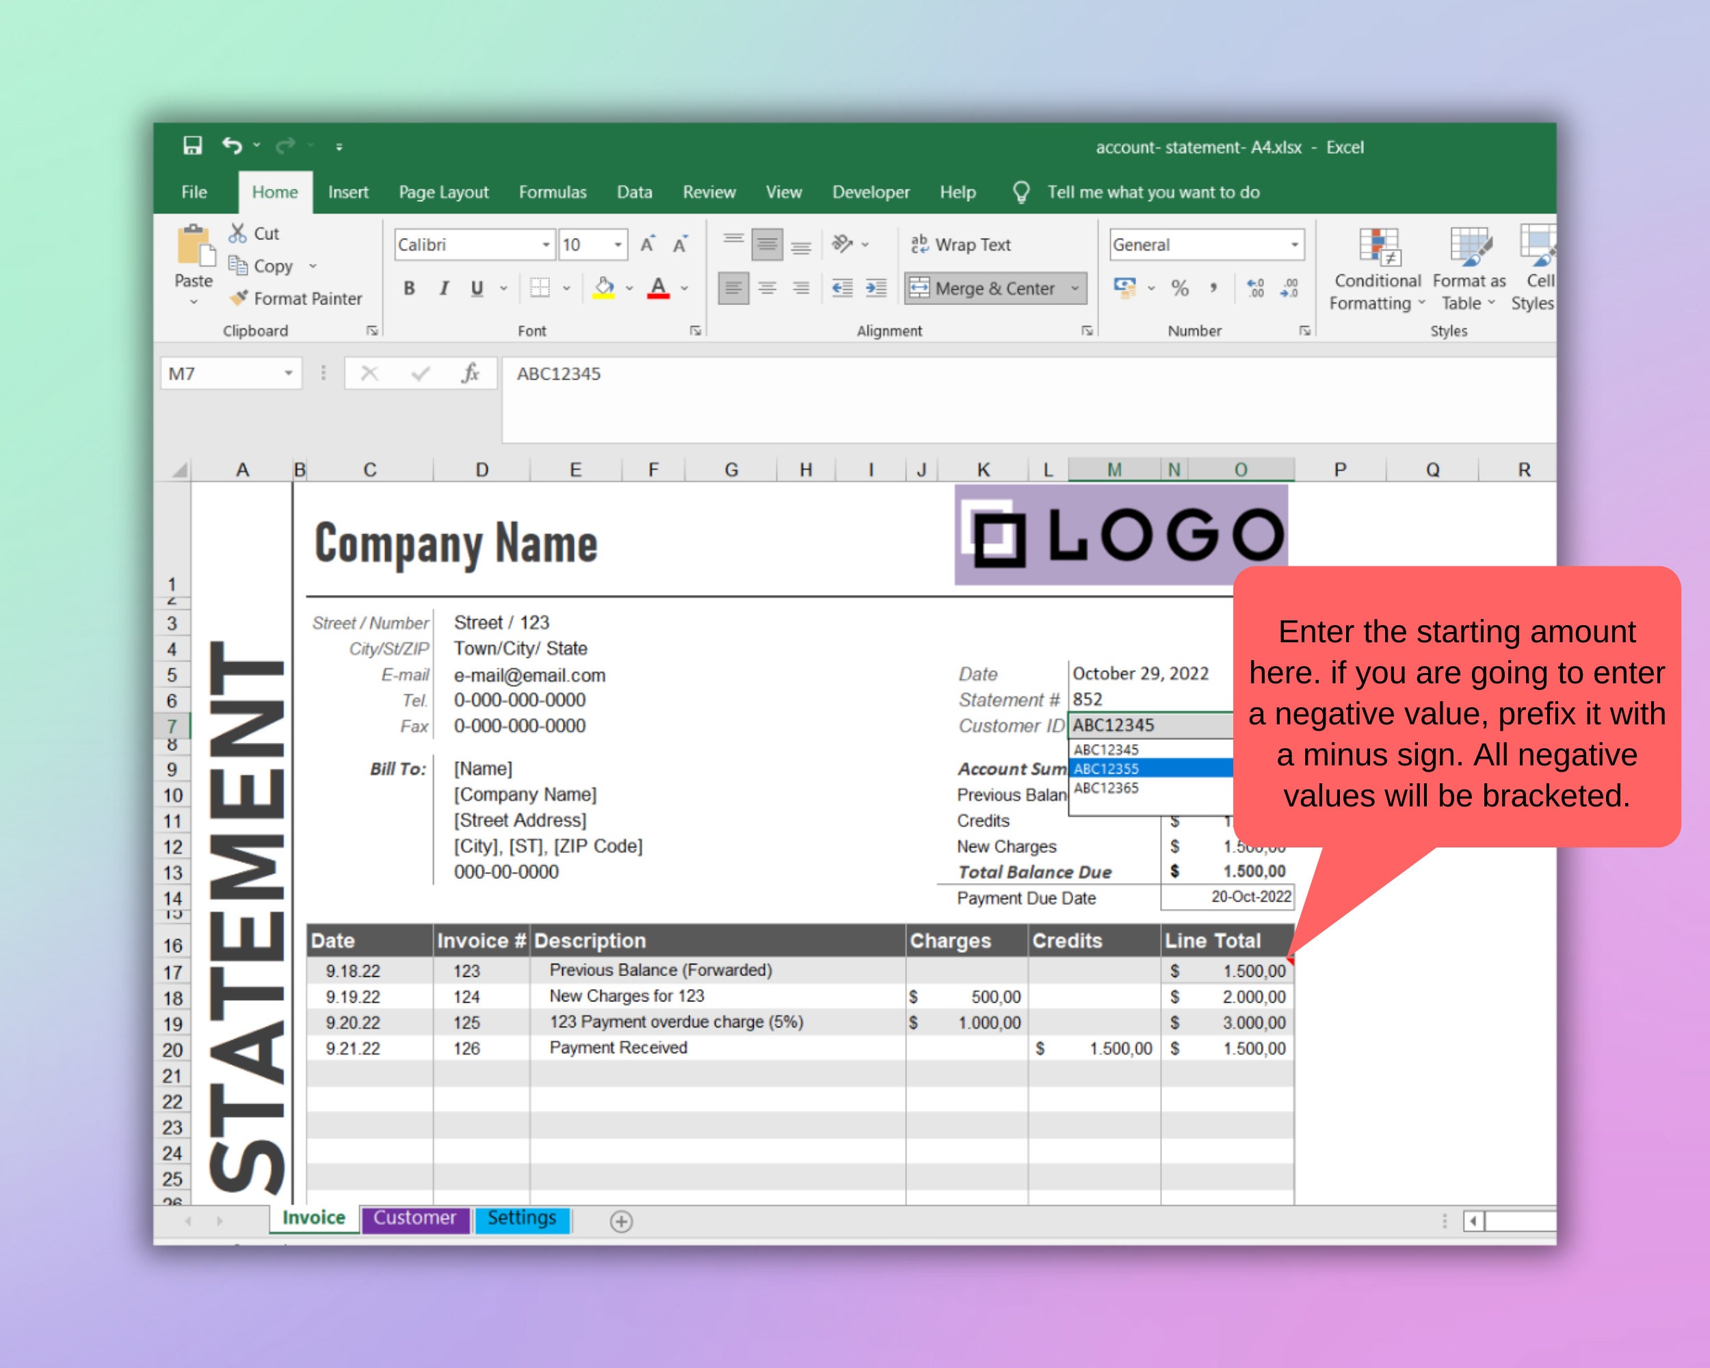Add a new sheet with the plus button
This screenshot has width=1710, height=1368.
click(621, 1222)
